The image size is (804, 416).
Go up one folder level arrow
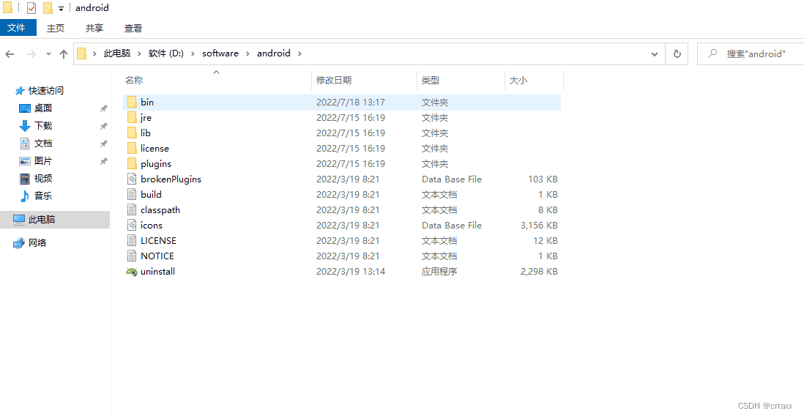pos(64,54)
